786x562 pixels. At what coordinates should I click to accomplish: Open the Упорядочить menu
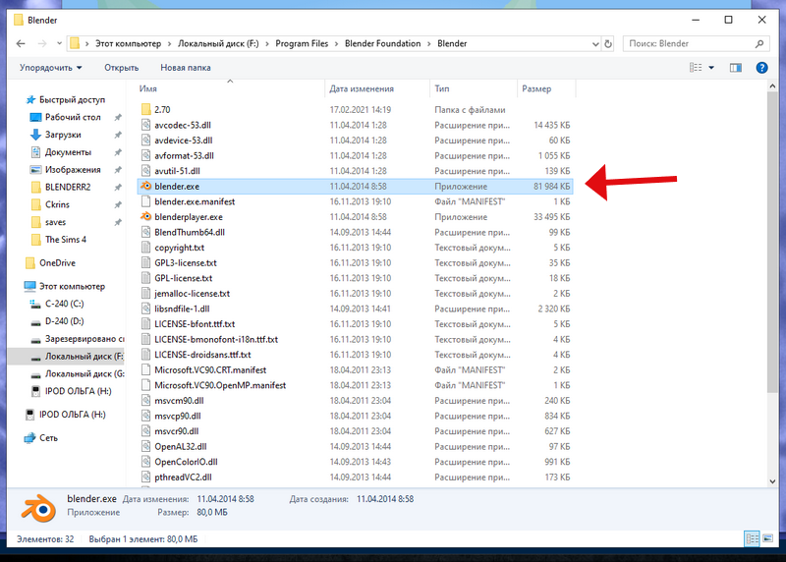51,68
